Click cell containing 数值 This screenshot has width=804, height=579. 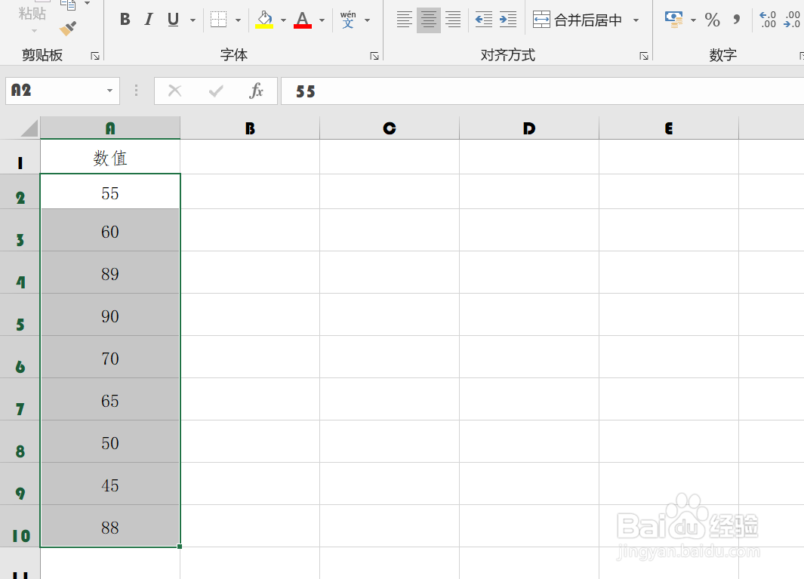[x=110, y=157]
